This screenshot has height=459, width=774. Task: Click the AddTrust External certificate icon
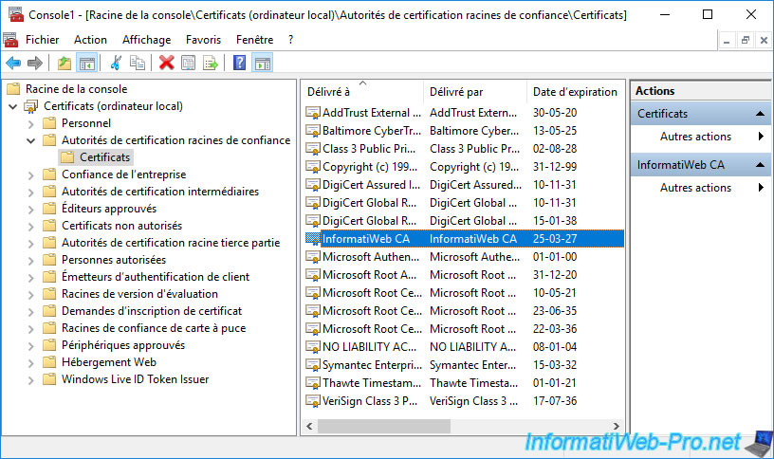[x=312, y=113]
